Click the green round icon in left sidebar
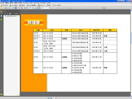Viewport: 132px width, 99px height. (1, 20)
